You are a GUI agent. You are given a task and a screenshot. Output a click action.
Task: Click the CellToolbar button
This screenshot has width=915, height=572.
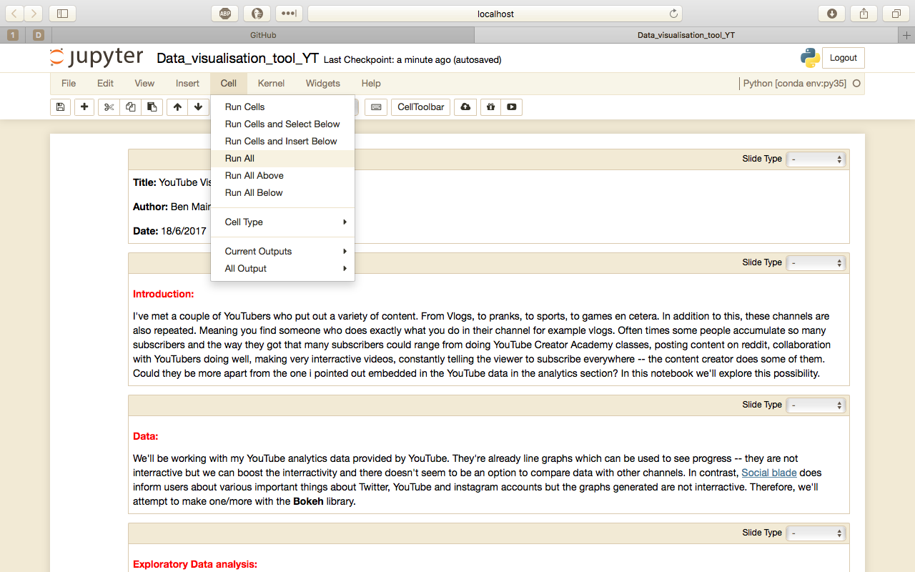[x=421, y=107]
